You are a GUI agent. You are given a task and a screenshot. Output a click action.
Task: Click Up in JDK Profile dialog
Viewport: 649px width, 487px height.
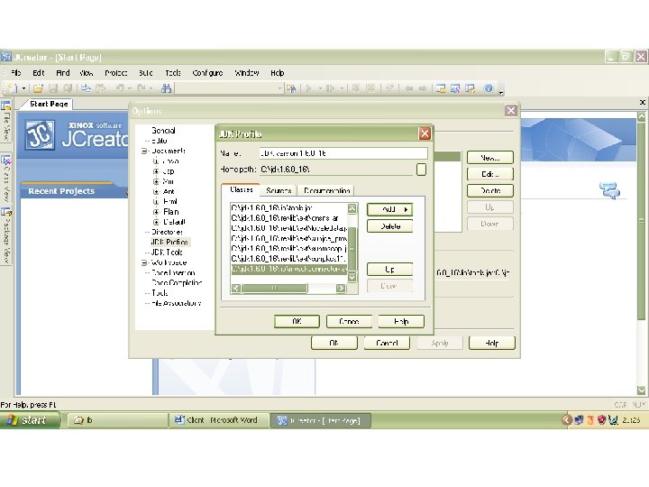(x=389, y=269)
